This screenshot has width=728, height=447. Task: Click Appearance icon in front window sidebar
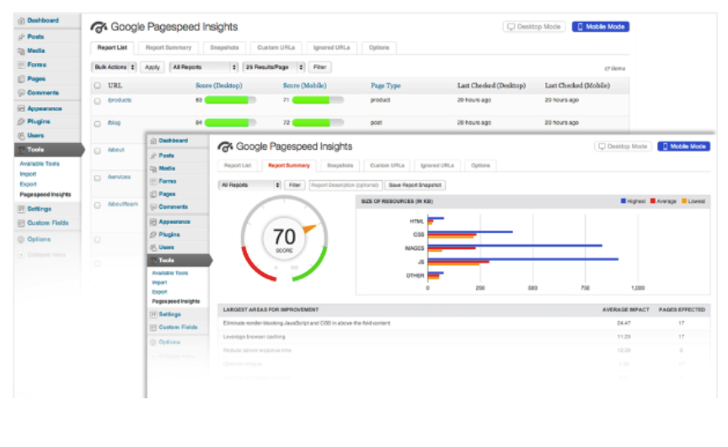[153, 222]
